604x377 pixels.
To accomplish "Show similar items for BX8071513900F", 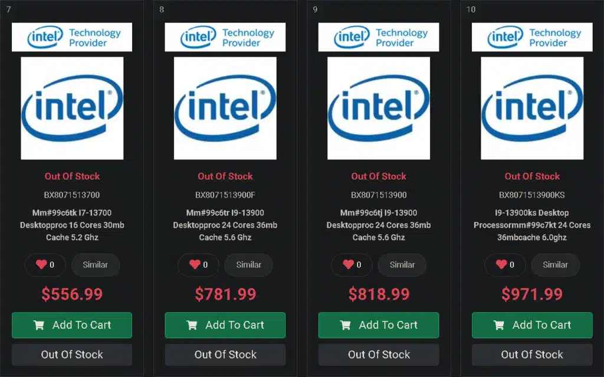I will (248, 265).
